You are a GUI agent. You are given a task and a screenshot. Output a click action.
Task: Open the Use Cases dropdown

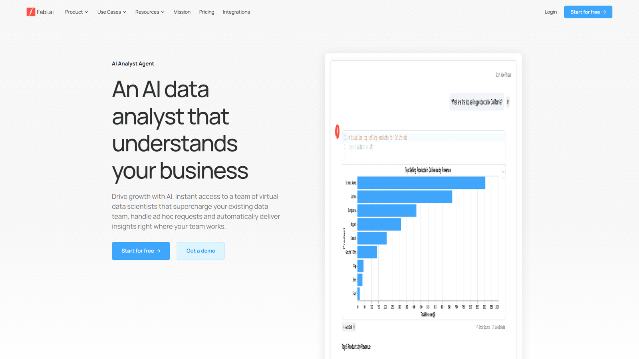click(x=111, y=12)
